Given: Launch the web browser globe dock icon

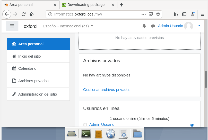Looking at the screenshot, I should [x=111, y=134].
